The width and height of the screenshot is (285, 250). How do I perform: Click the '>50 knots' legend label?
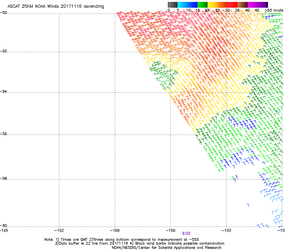pyautogui.click(x=274, y=10)
